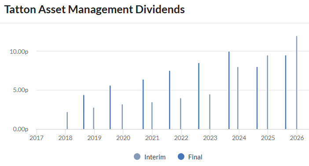Click the 2017 x-axis label
Screen dimensions: 309x166
37,138
